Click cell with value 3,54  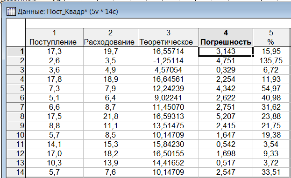coord(271,145)
